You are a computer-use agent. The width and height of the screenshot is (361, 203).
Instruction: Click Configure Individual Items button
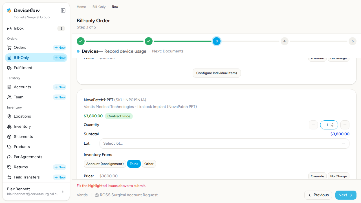(x=217, y=73)
